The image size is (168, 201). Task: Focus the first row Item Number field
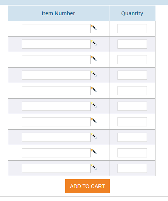click(56, 28)
